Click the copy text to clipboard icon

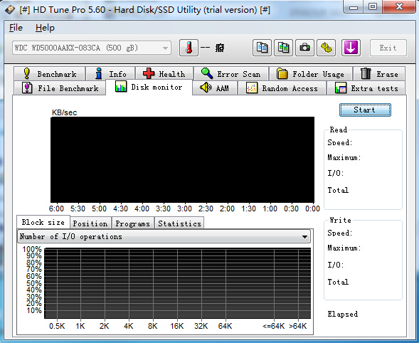[x=262, y=48]
